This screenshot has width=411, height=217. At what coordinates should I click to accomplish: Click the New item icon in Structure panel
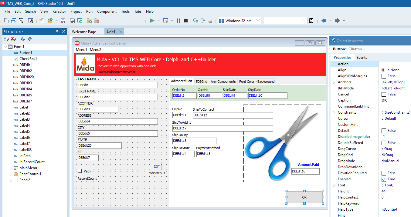[6, 39]
